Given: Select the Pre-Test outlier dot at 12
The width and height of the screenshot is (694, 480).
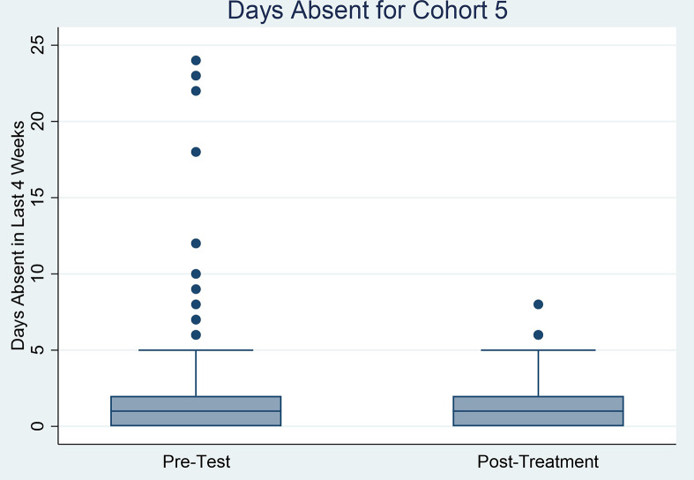Looking at the screenshot, I should (196, 244).
